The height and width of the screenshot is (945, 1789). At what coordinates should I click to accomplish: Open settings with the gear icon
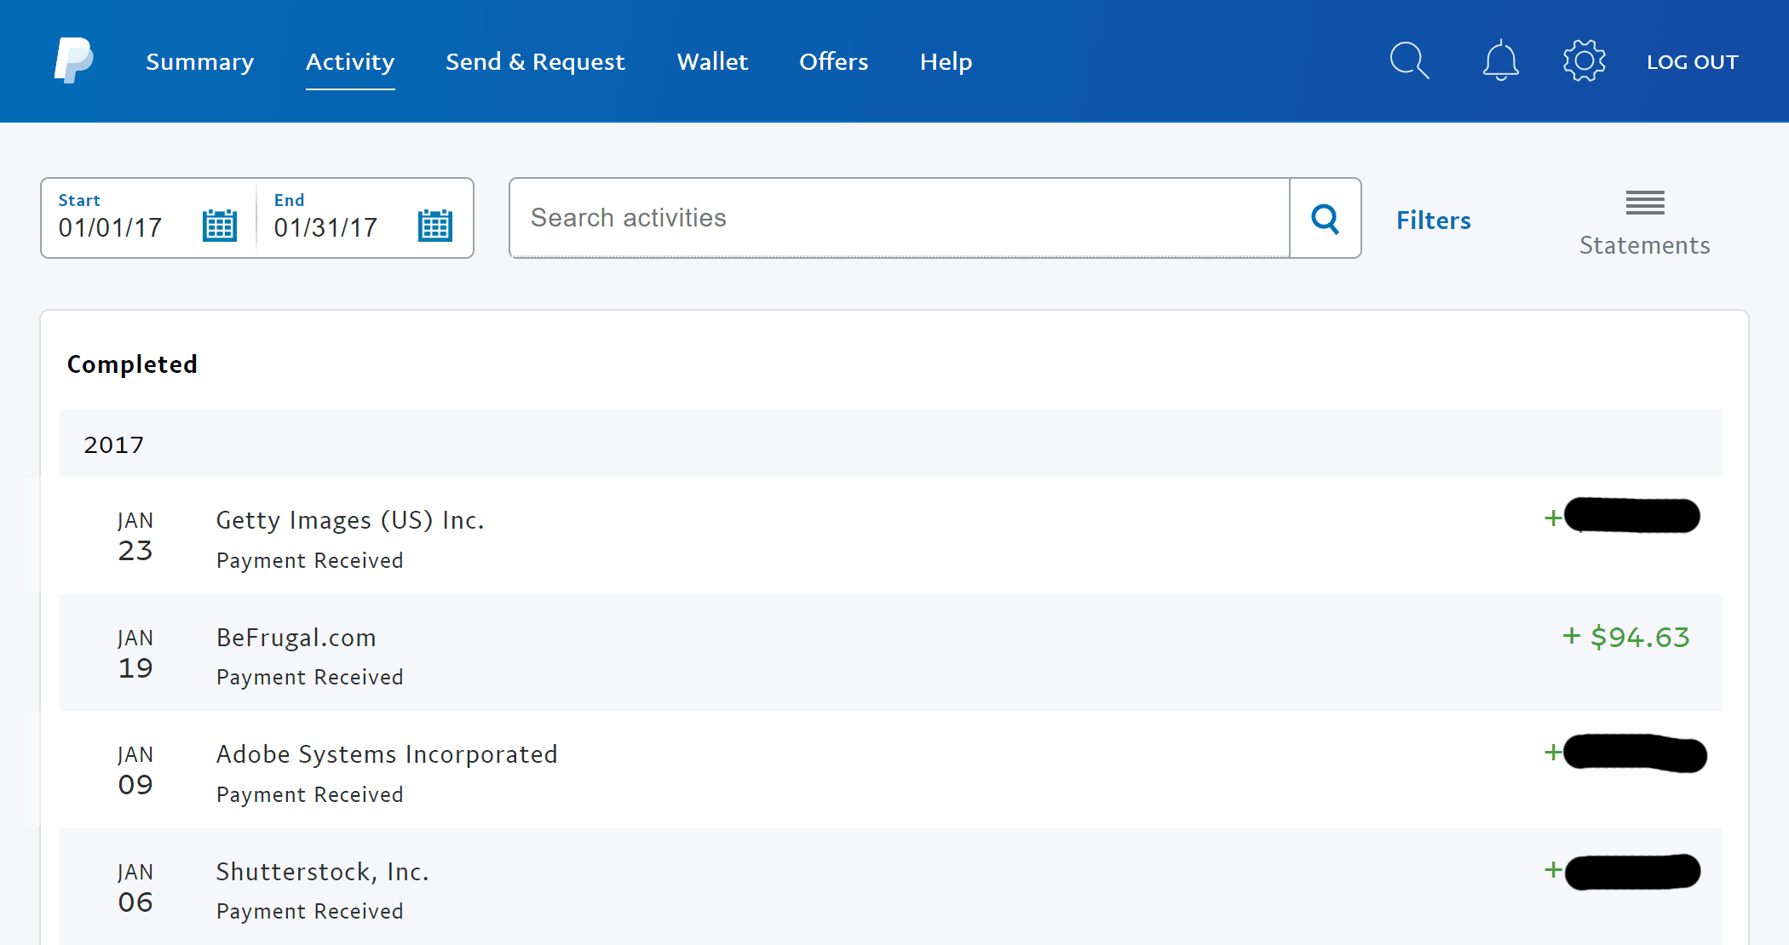[x=1585, y=60]
